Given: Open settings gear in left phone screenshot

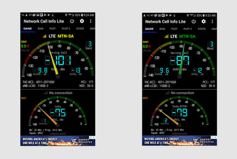Looking at the screenshot, I should 82,21.
